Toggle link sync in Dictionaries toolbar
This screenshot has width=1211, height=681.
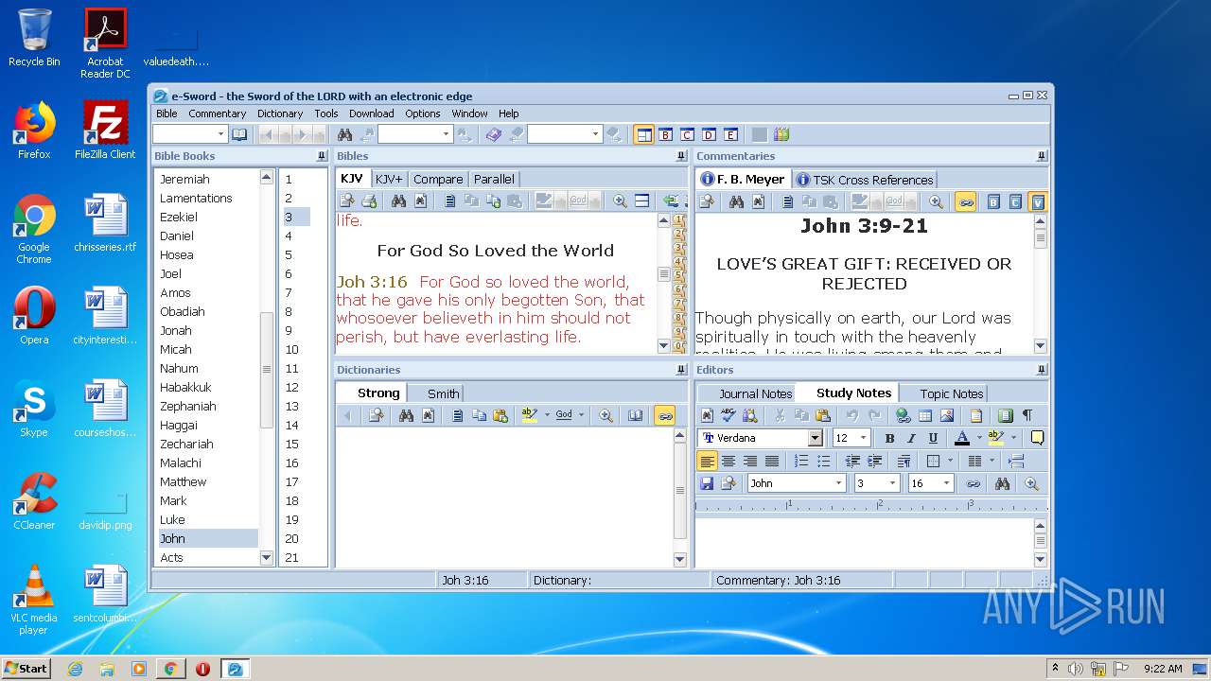(664, 415)
